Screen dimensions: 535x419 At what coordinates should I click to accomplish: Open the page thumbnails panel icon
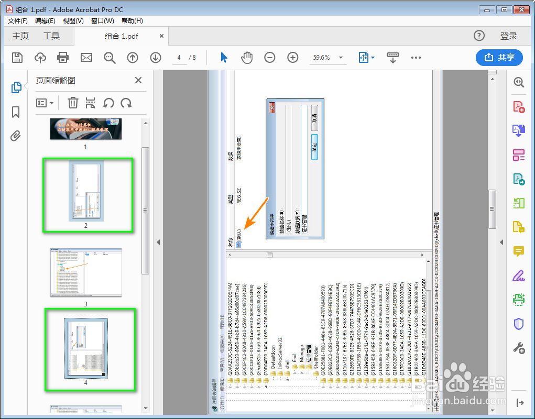[x=16, y=87]
